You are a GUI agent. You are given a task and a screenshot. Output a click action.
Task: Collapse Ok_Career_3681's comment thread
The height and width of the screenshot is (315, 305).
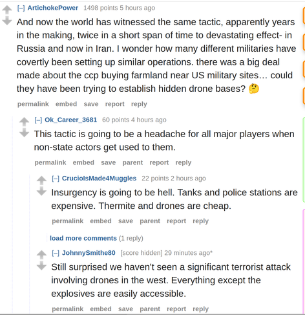[38, 120]
